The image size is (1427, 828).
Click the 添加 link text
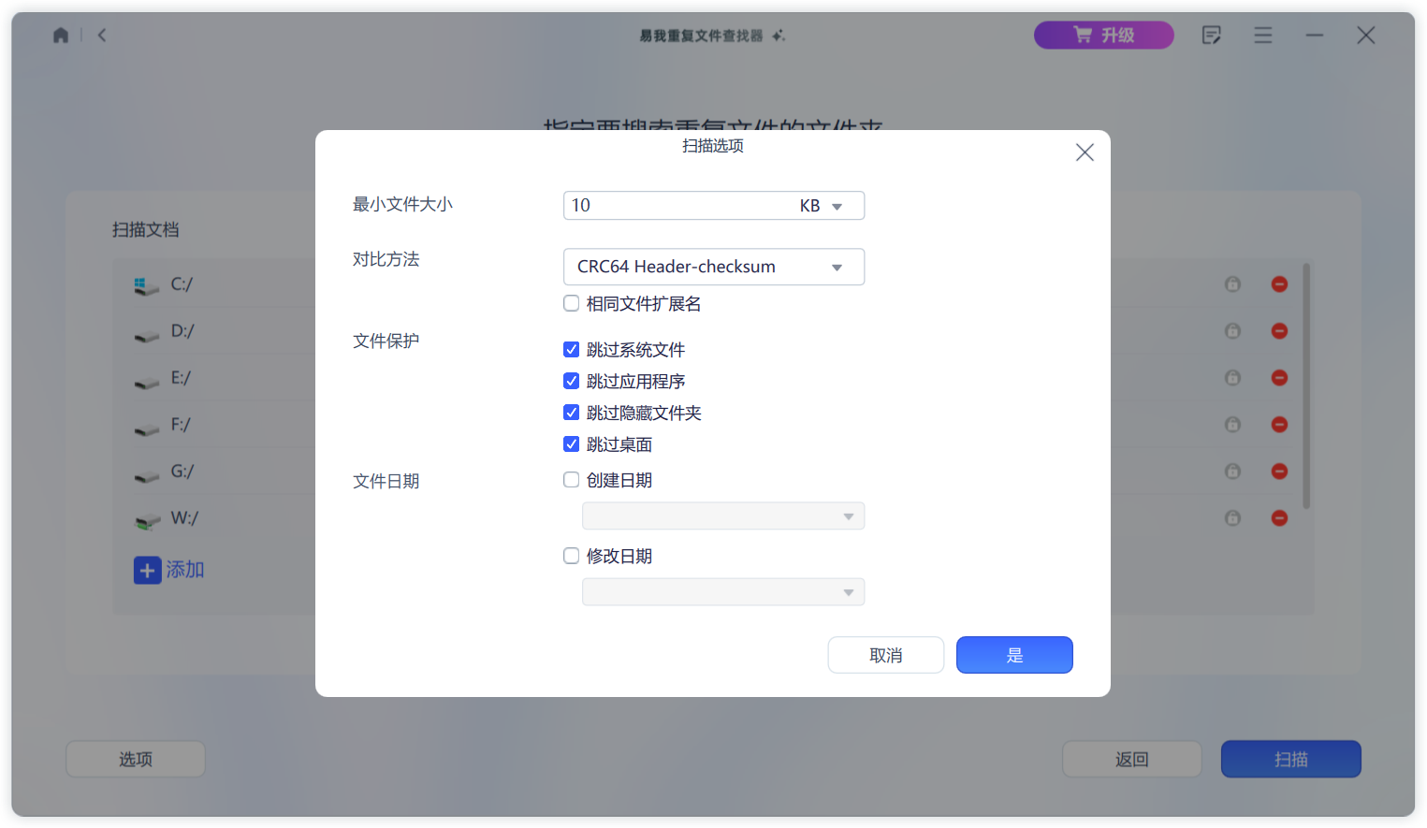[x=185, y=570]
